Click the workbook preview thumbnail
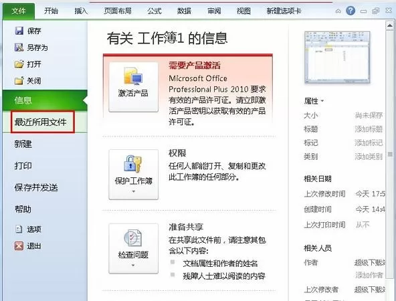The height and width of the screenshot is (301, 396). click(337, 58)
